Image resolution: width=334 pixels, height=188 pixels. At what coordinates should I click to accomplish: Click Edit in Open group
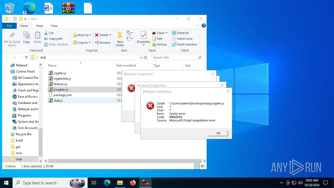tap(157, 39)
